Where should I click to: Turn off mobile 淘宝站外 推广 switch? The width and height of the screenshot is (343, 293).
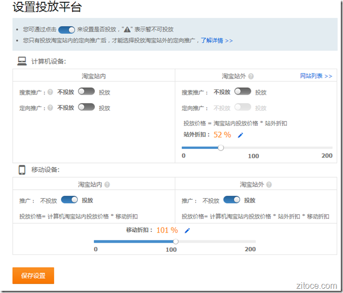pyautogui.click(x=232, y=200)
